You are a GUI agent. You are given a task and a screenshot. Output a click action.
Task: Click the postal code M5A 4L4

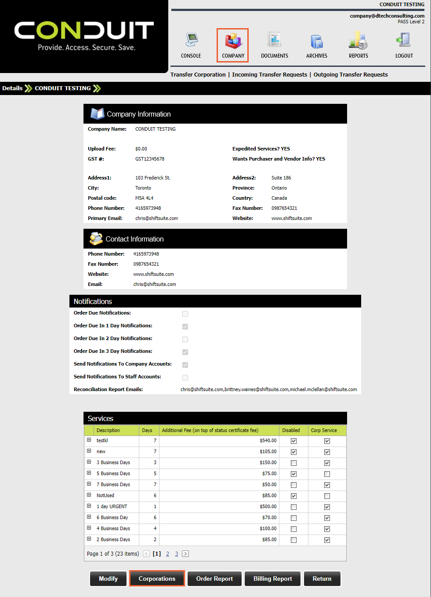click(x=144, y=198)
